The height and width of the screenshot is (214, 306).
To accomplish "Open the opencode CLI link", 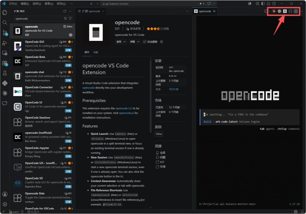I will (x=124, y=108).
